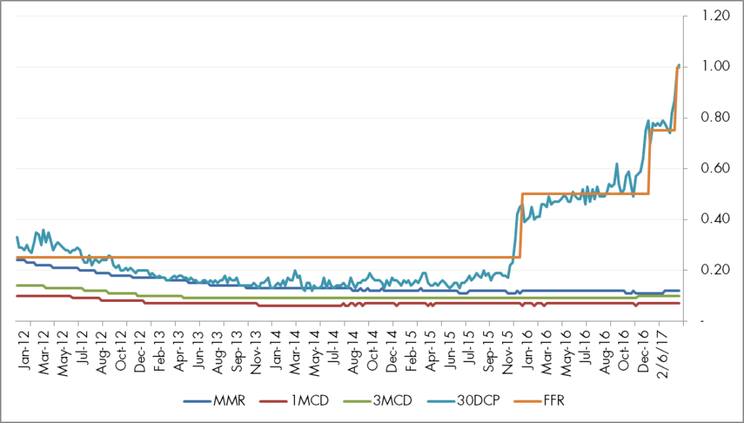
Task: Click the Jan-12 x-axis label
Action: 23,350
